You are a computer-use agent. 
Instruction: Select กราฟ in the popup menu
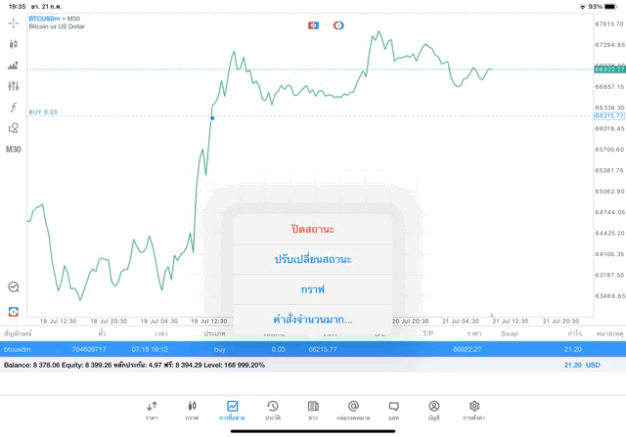click(313, 289)
